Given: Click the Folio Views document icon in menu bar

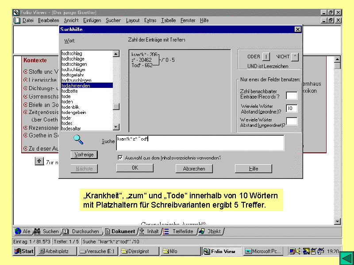Looking at the screenshot, I should 17,20.
